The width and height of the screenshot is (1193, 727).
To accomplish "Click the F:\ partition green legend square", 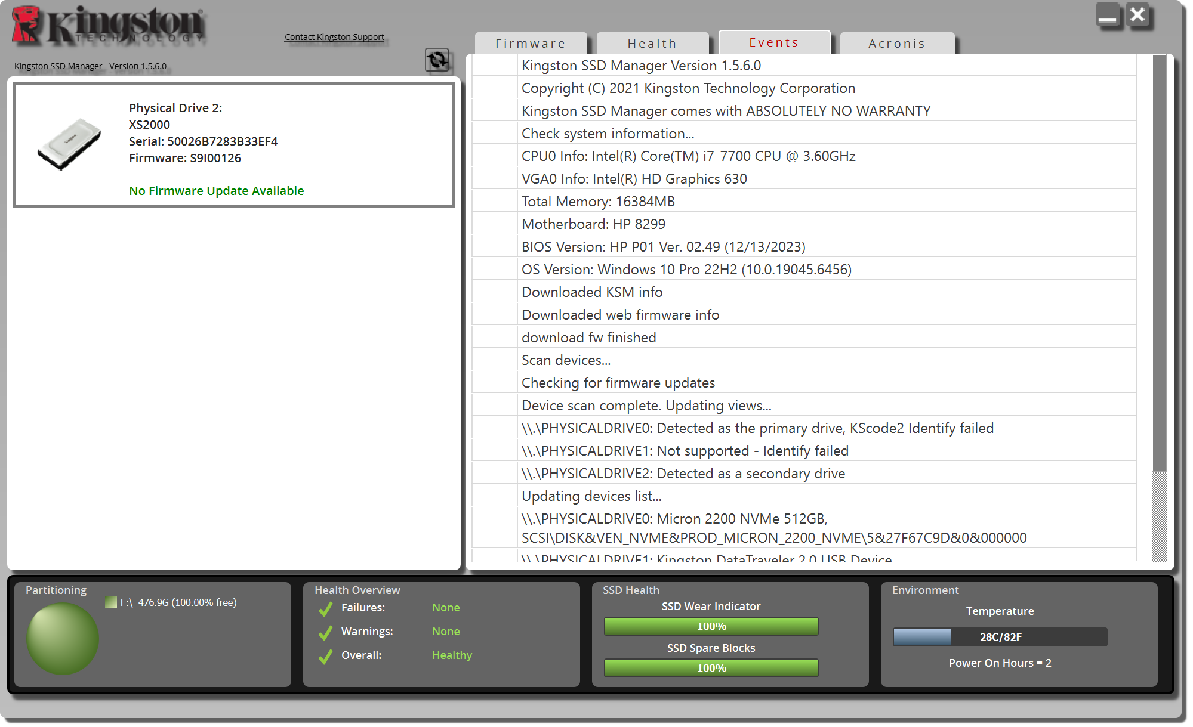I will click(110, 602).
